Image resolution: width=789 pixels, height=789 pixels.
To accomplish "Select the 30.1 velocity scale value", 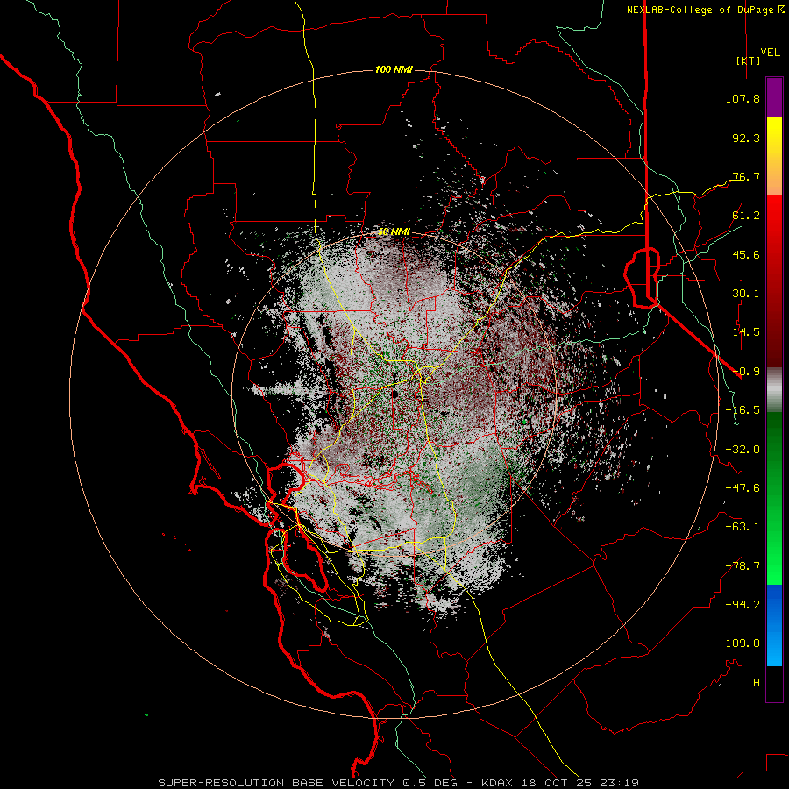I will pos(746,294).
